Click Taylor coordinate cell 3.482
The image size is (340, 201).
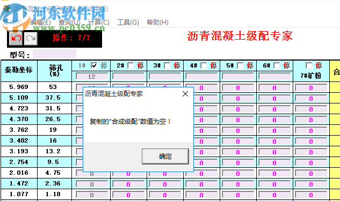pyautogui.click(x=19, y=140)
